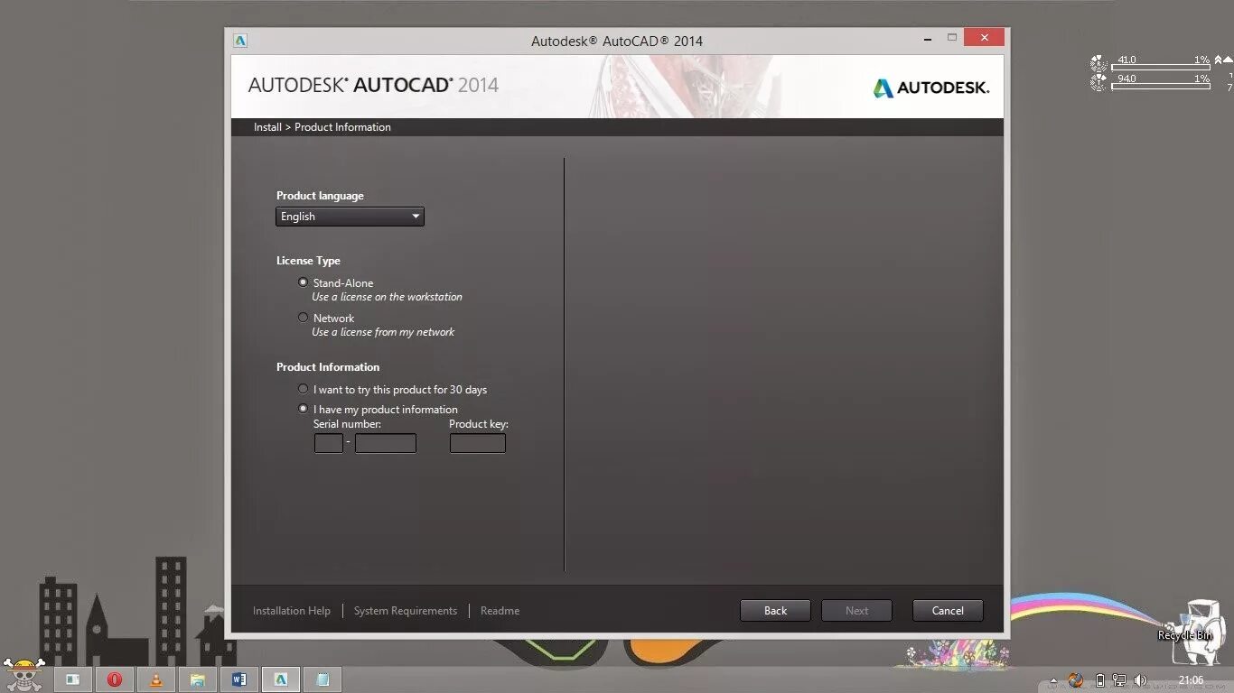
Task: Select Network license type
Action: [x=303, y=318]
